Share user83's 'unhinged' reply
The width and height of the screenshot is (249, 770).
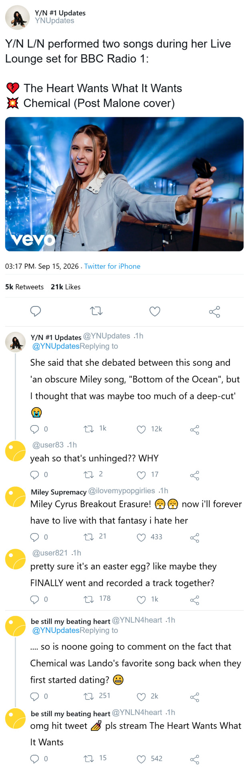195,476
